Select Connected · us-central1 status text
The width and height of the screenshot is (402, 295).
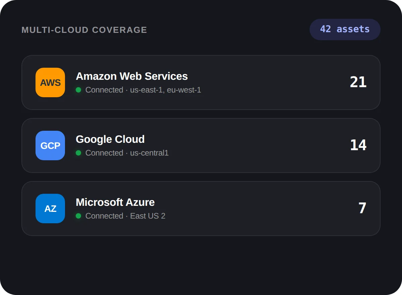(x=127, y=153)
